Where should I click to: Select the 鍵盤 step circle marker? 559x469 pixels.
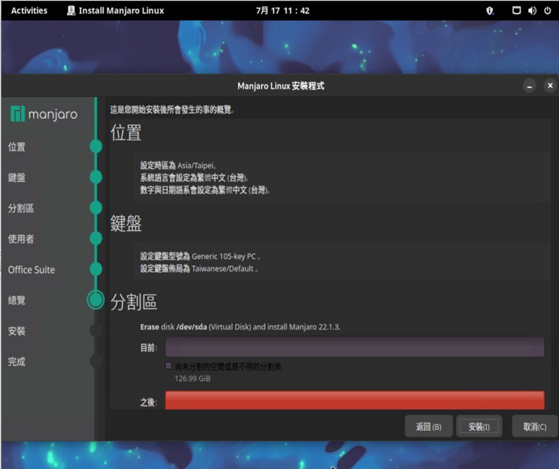(96, 177)
